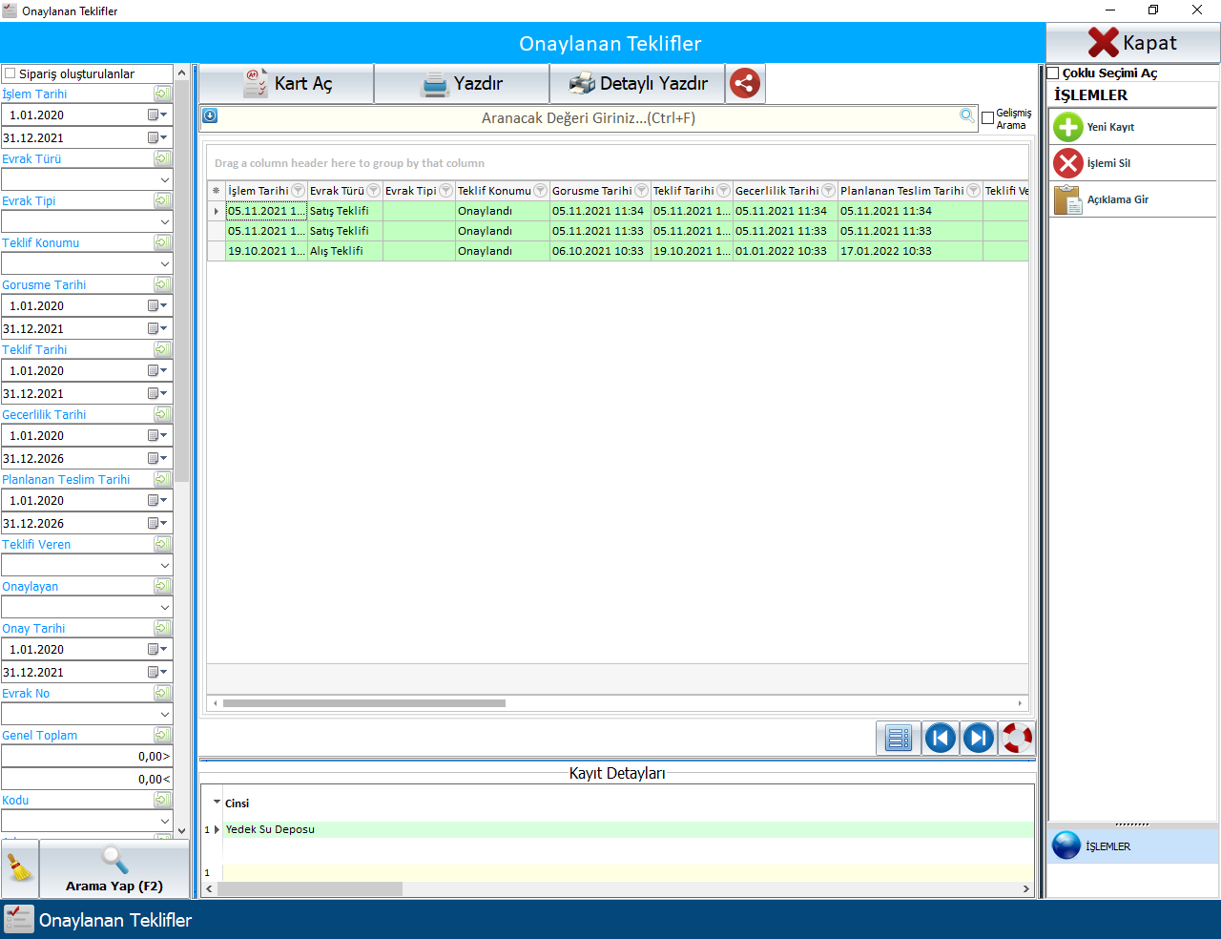Expand the Cinsi column arrow in details
Screen dimensions: 1221x939
217,803
